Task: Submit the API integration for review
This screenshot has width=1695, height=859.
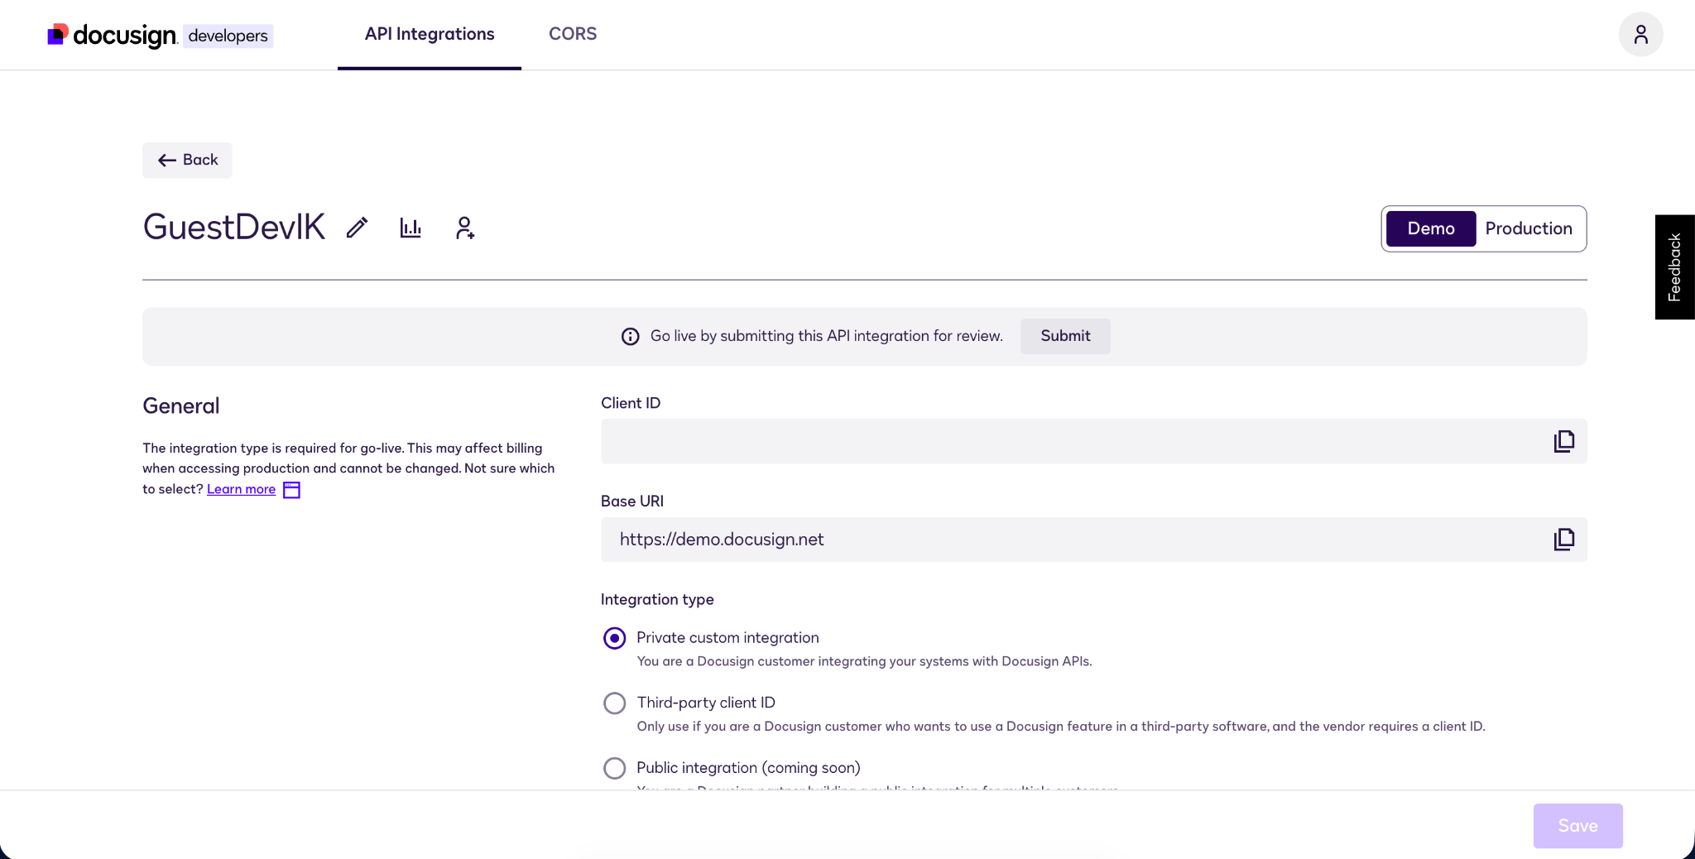Action: [x=1065, y=336]
